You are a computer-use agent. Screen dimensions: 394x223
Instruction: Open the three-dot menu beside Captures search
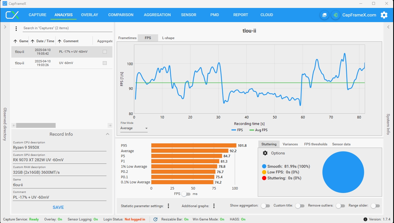coord(16,28)
